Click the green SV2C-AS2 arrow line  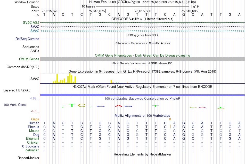pos(142,23)
